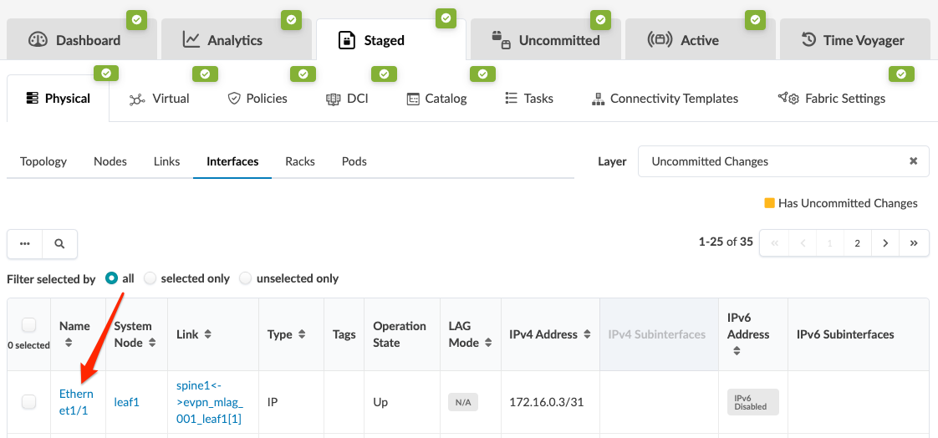Select the 'unselected only' filter radio

pos(246,278)
